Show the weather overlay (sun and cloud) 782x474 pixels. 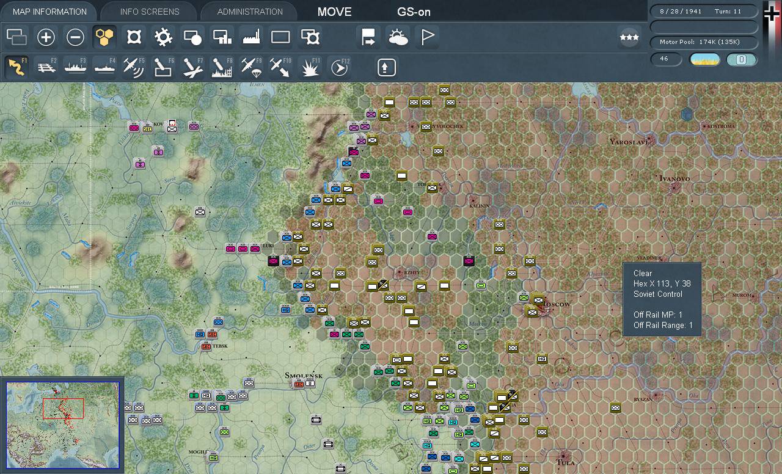[x=398, y=37]
